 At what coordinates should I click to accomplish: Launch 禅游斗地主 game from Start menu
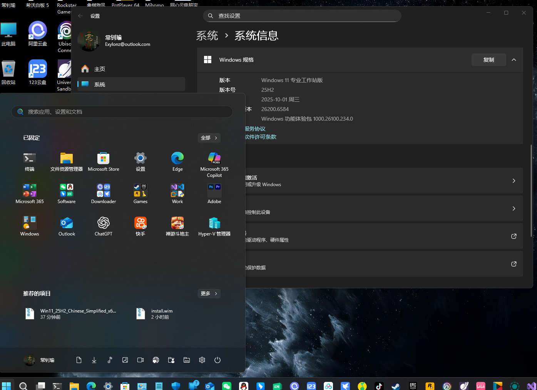(x=177, y=226)
